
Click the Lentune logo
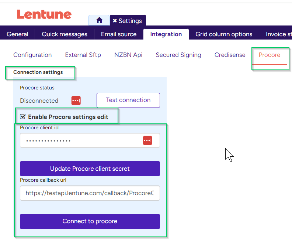pyautogui.click(x=44, y=14)
